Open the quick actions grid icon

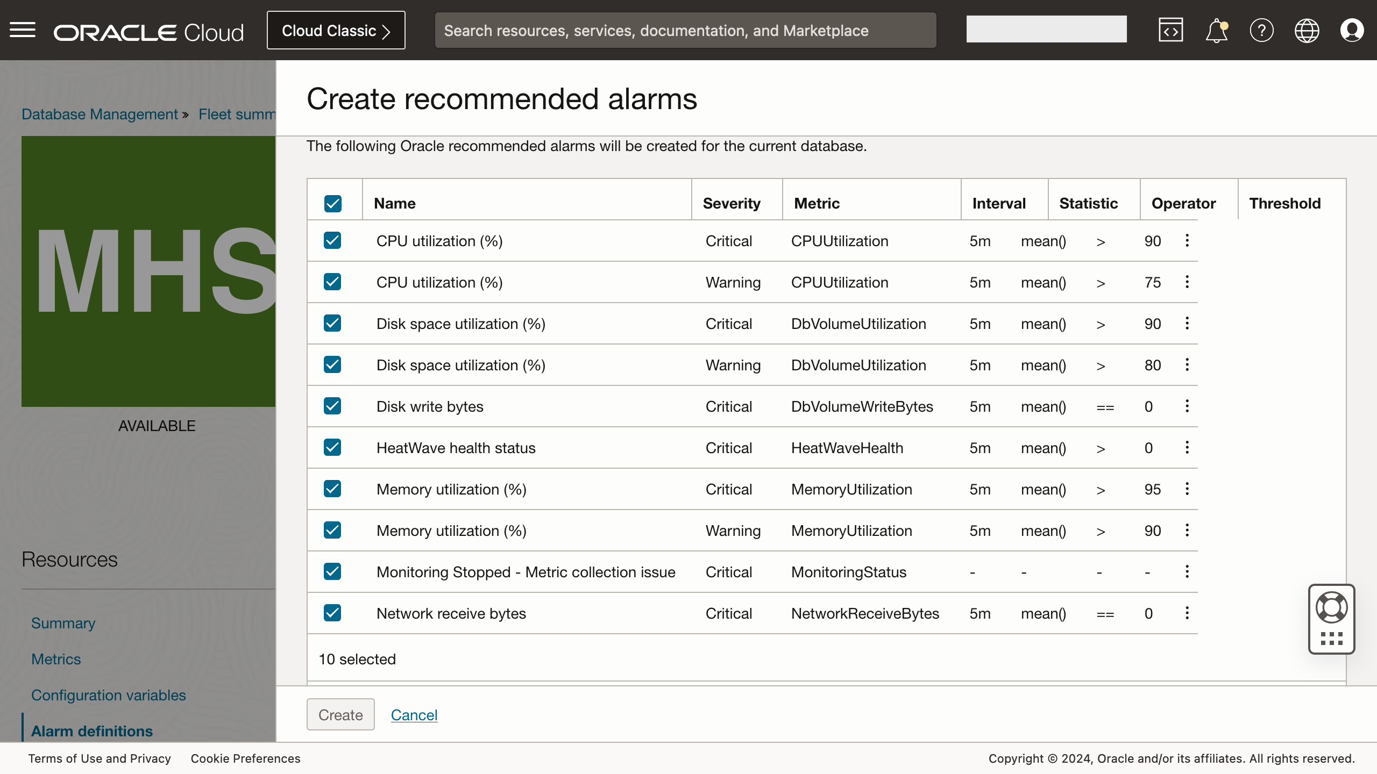[1331, 639]
